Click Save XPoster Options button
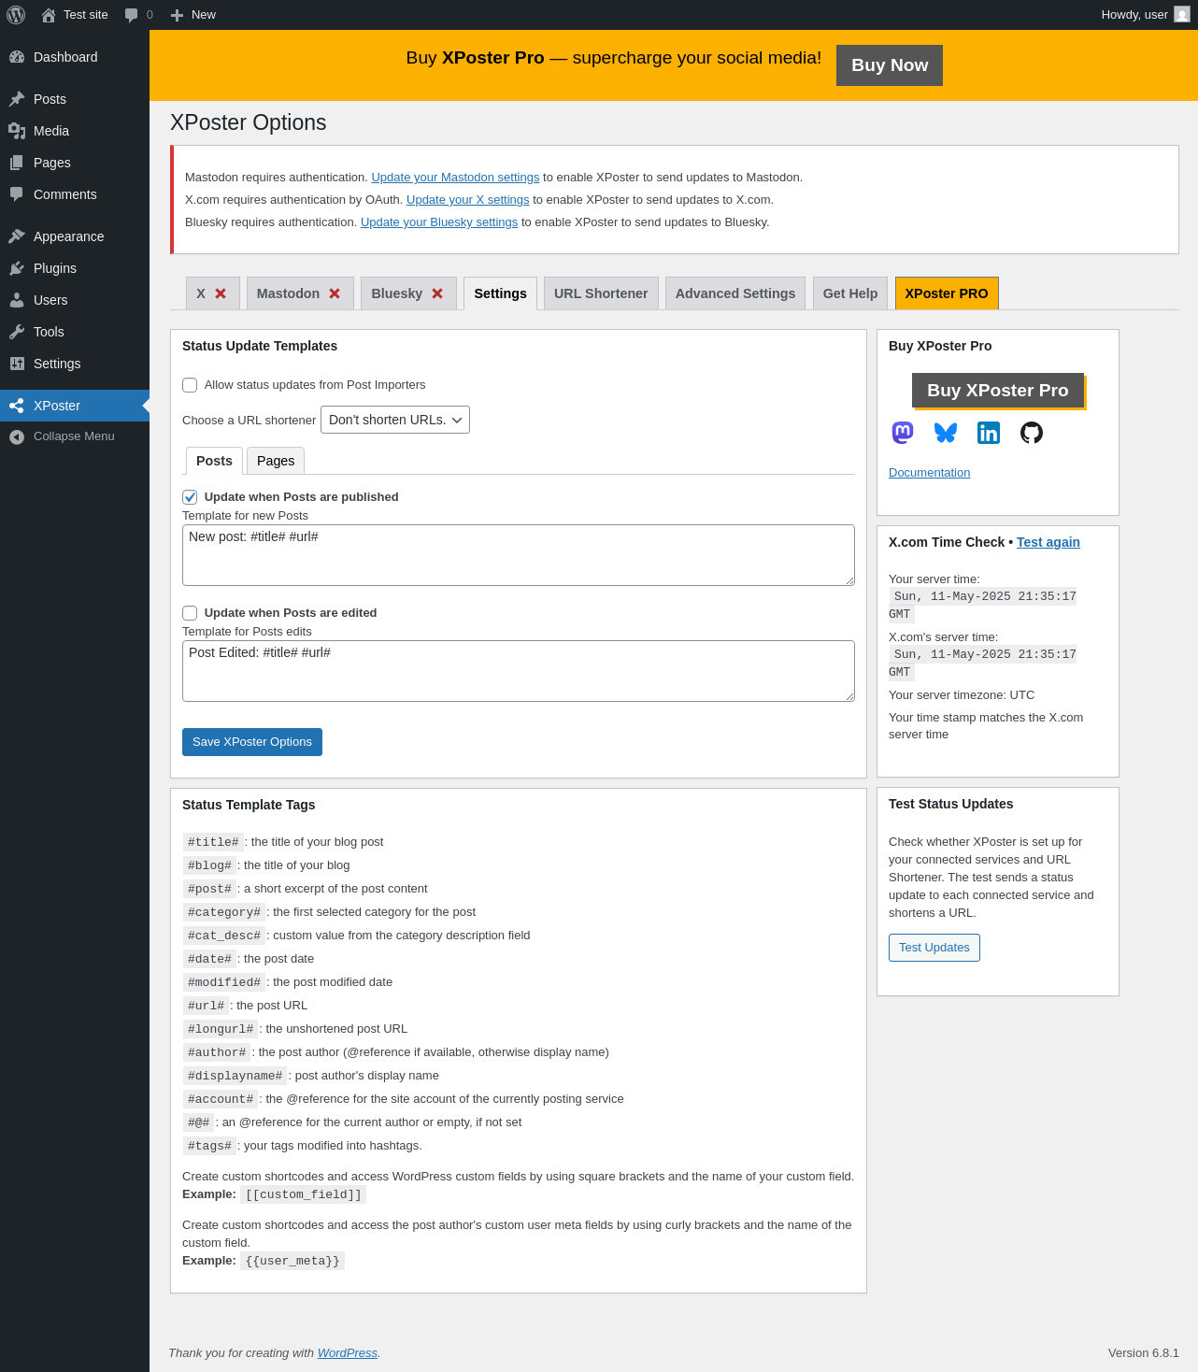This screenshot has width=1198, height=1372. [252, 742]
